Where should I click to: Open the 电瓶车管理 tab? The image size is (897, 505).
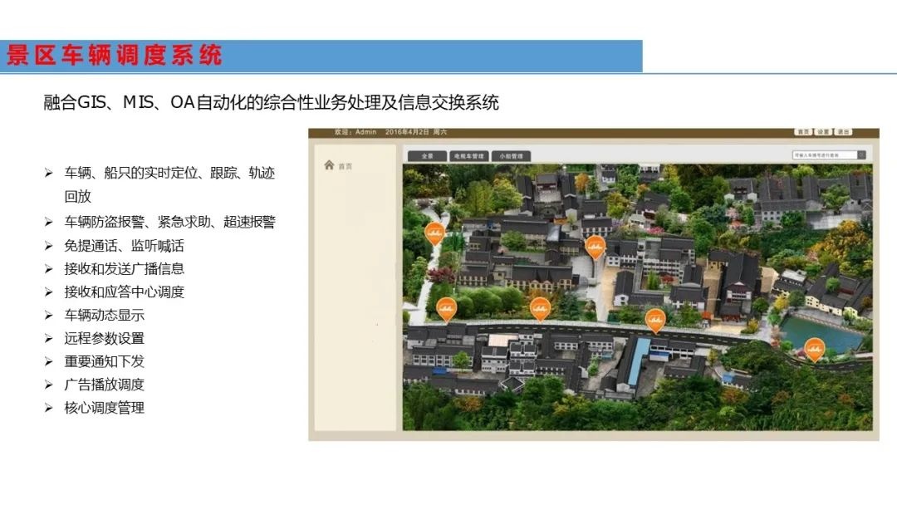[468, 155]
